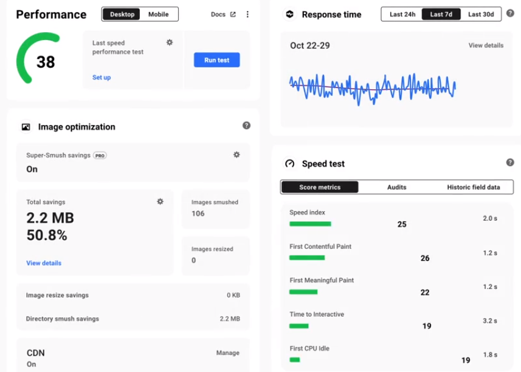
Task: Open View details under Total savings
Action: 44,263
